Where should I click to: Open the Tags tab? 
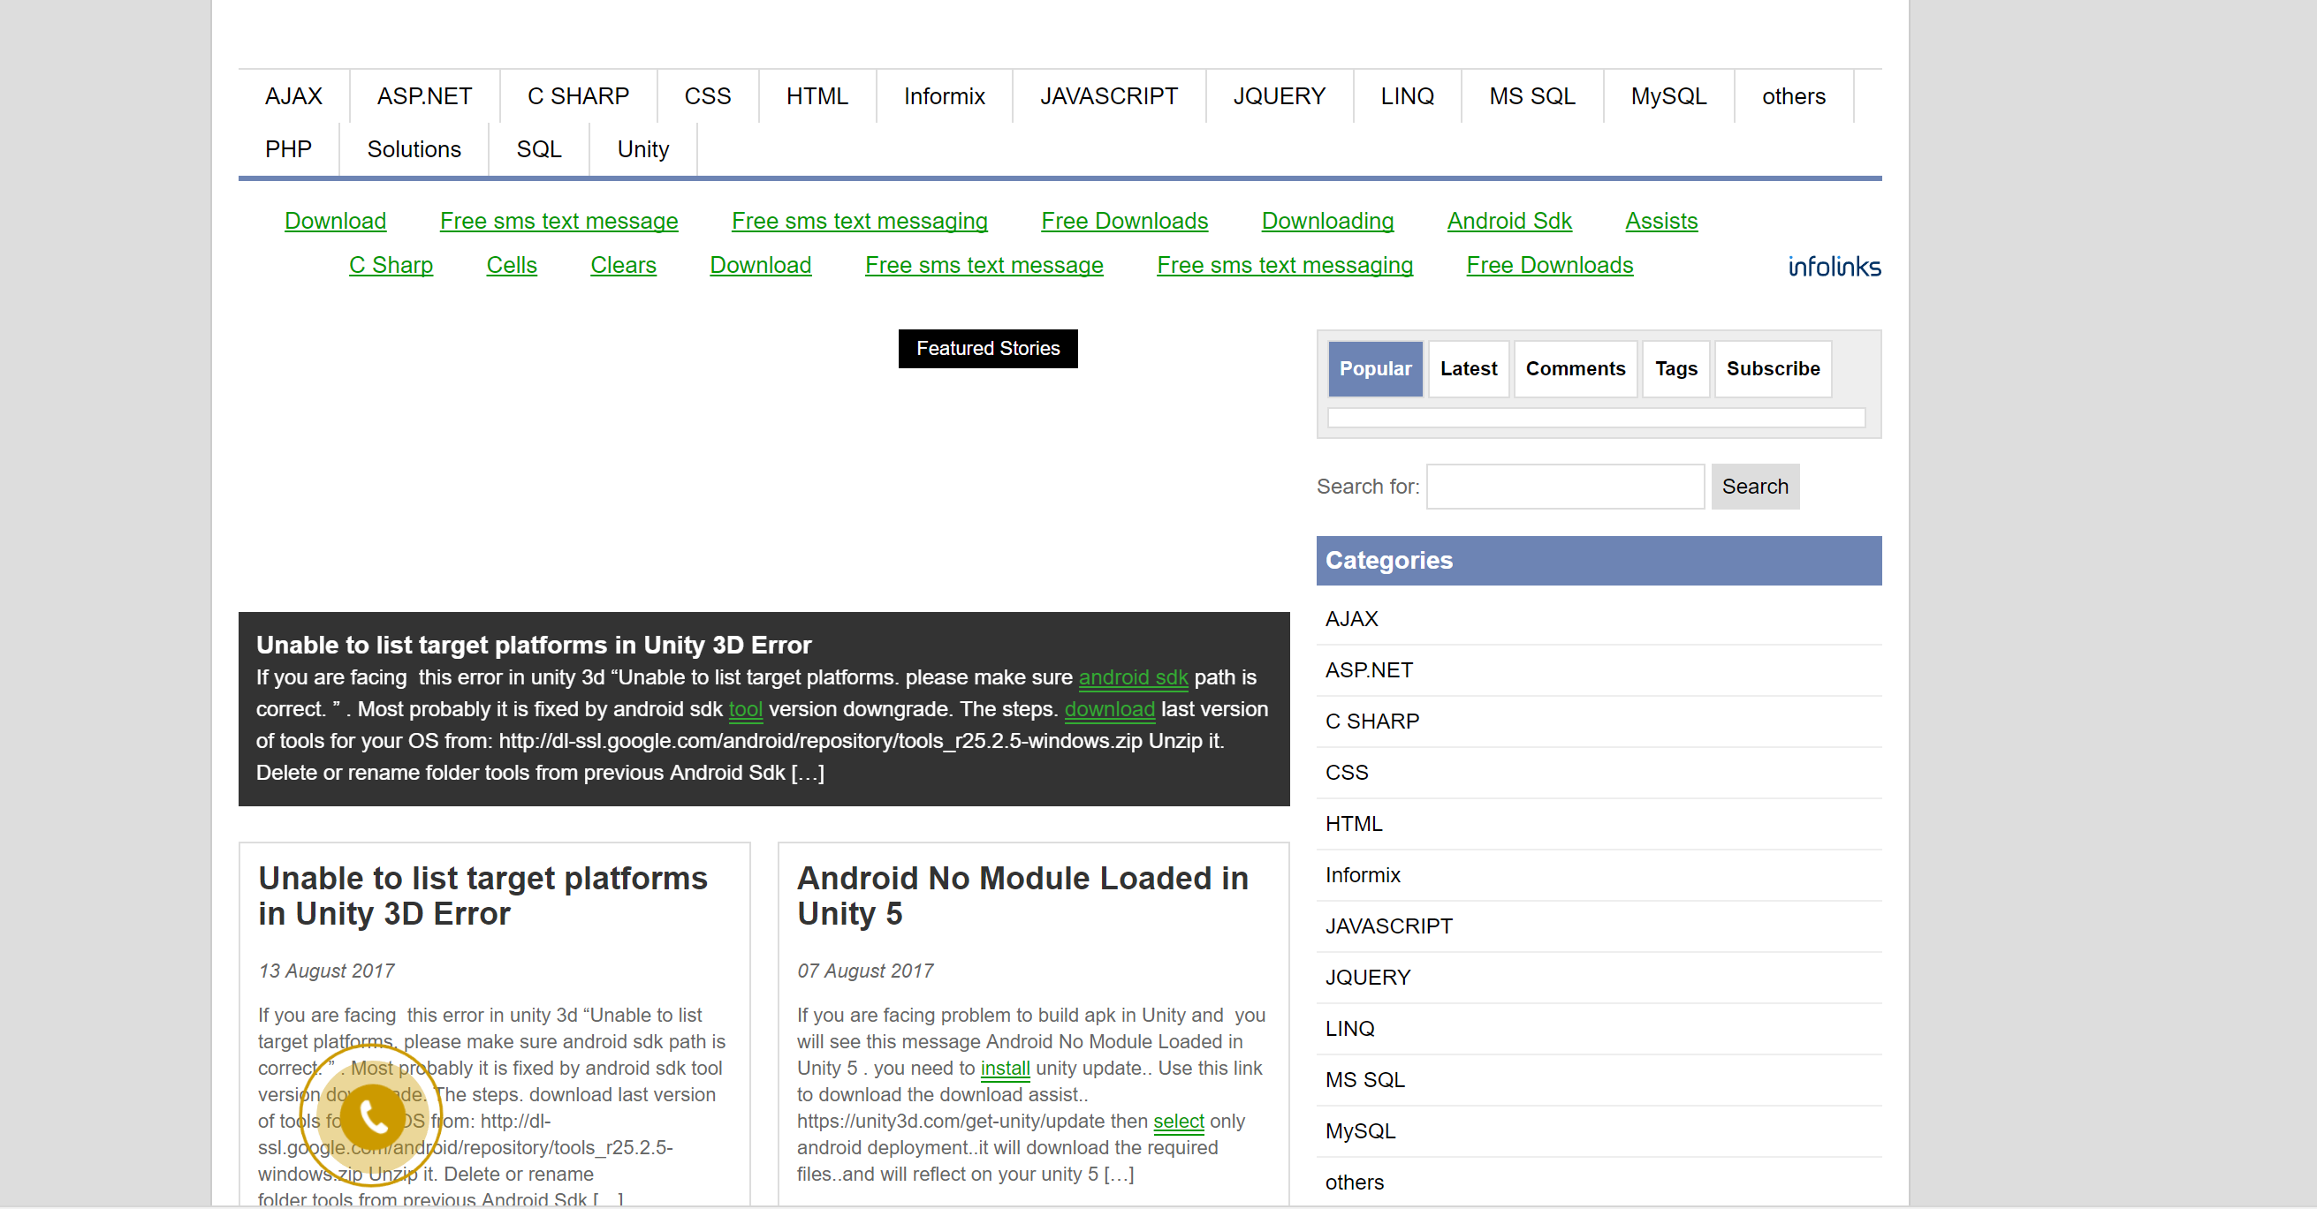[x=1675, y=368]
